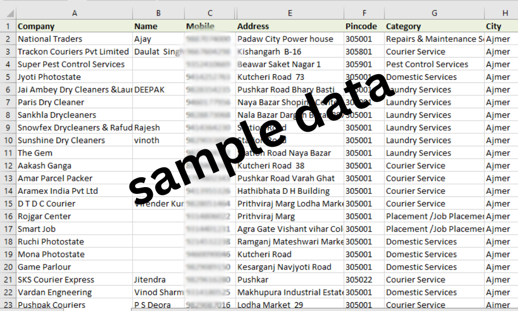
Task: Click the select-all corner triangle icon
Action: pos(10,13)
